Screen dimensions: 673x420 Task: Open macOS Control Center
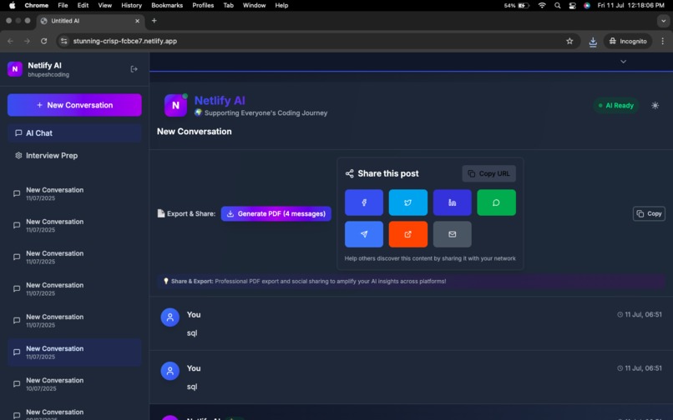pos(572,6)
